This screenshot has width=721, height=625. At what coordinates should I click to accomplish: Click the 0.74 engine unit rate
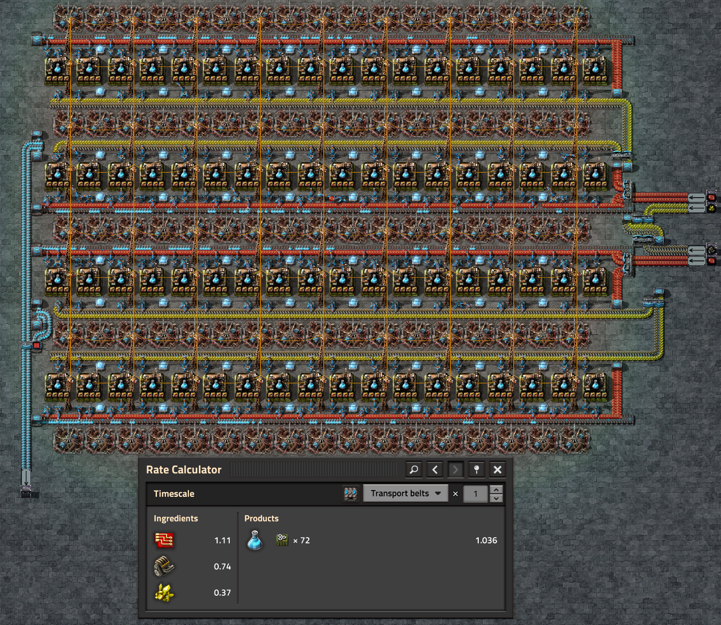pyautogui.click(x=222, y=566)
